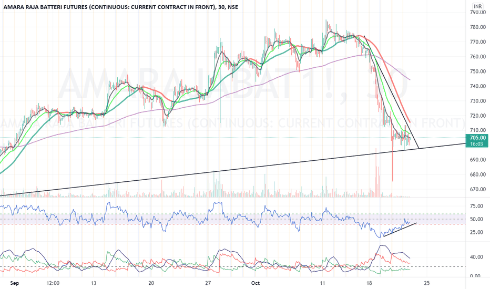
Task: Click the 770.00 price axis label
Action: 478,42
